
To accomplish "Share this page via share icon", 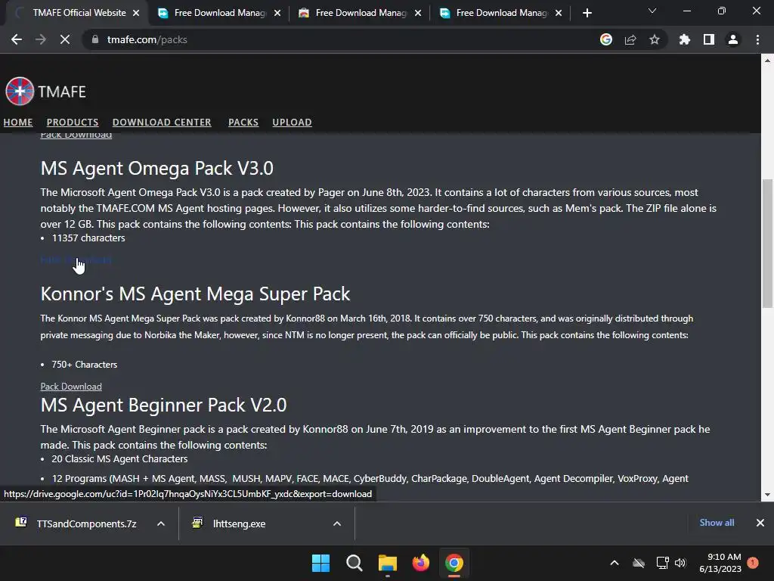I will click(630, 39).
